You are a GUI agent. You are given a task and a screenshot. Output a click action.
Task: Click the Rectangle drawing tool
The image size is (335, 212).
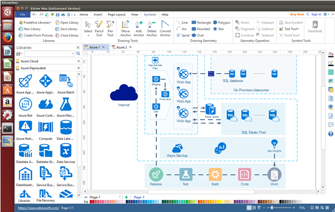(201, 22)
